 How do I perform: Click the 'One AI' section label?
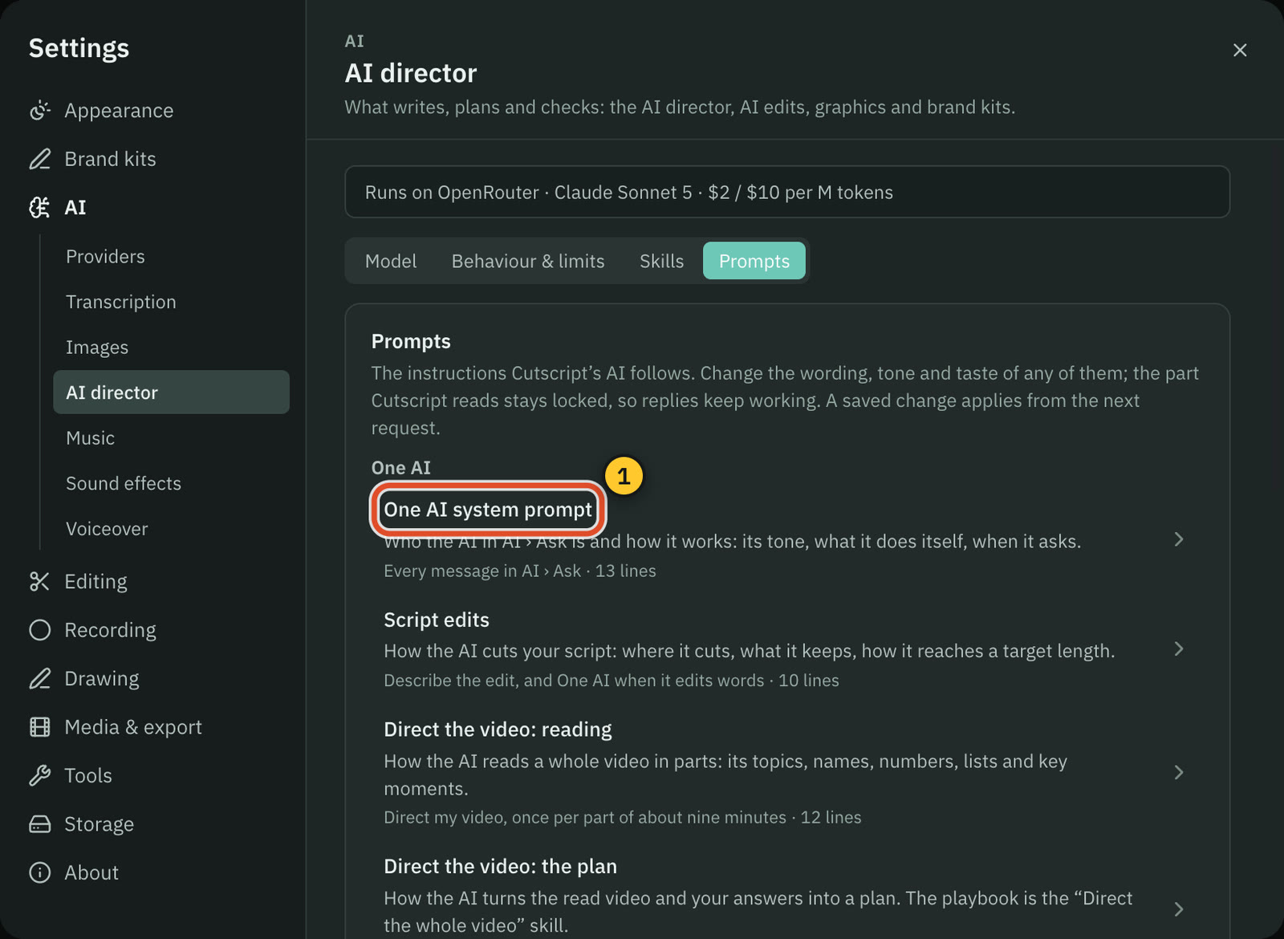point(401,468)
